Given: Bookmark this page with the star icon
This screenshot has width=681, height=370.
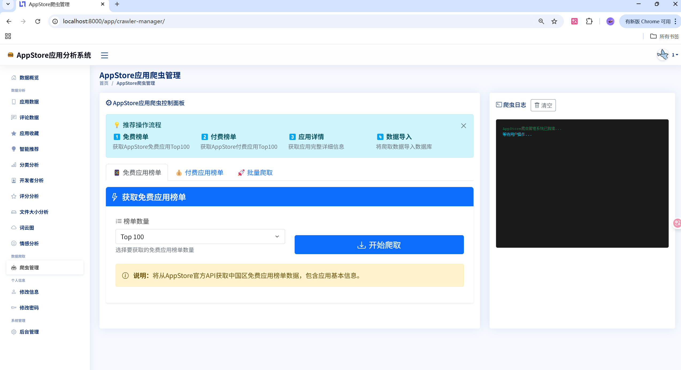Looking at the screenshot, I should [554, 21].
